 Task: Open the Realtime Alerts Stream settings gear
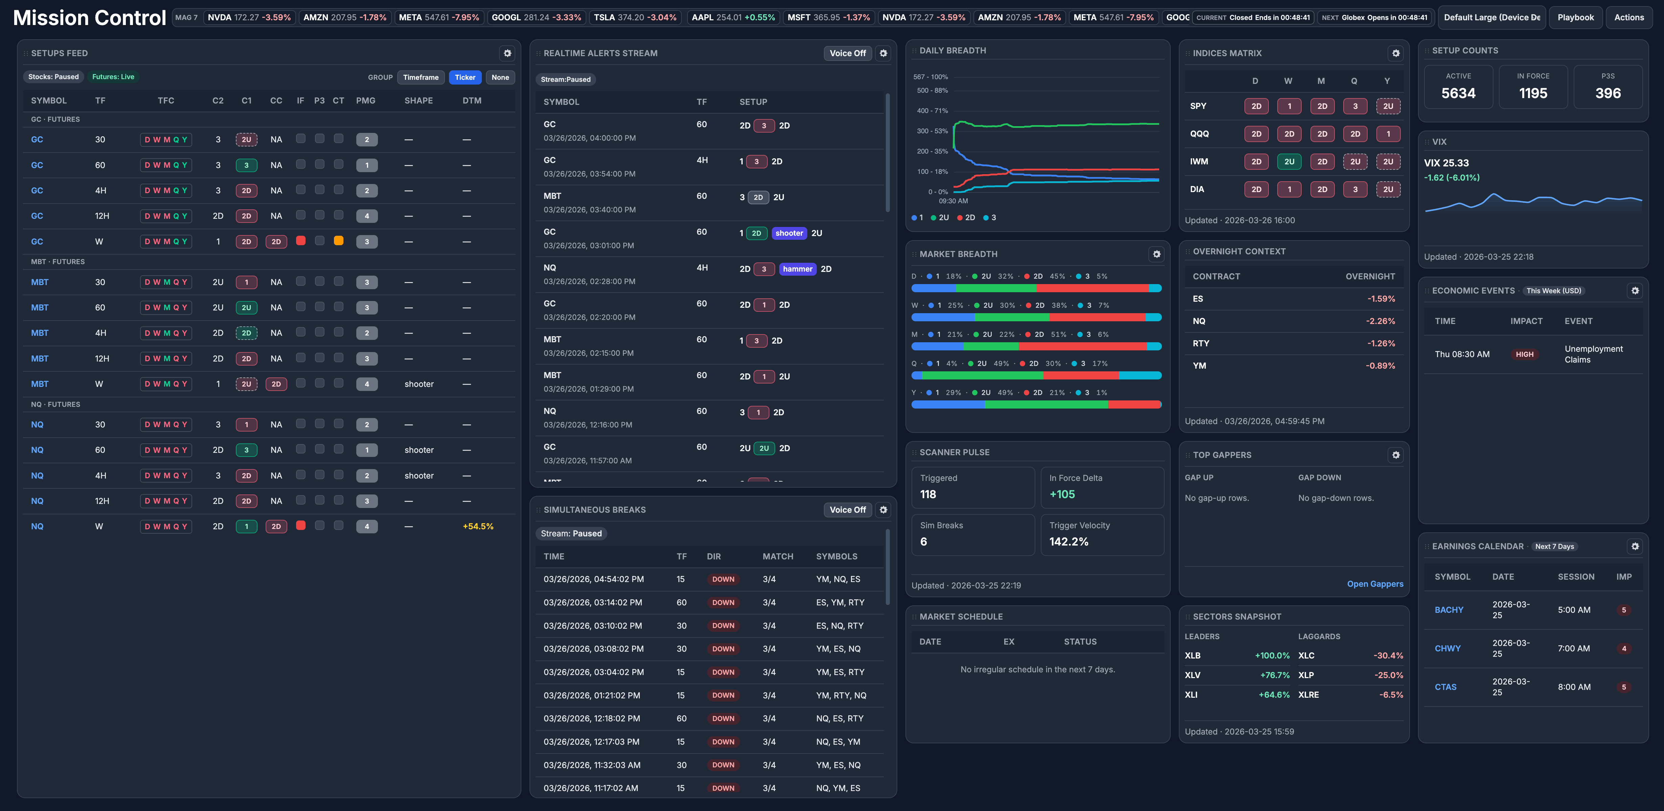point(883,53)
